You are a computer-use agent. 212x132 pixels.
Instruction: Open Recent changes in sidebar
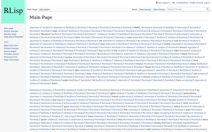(x=11, y=31)
